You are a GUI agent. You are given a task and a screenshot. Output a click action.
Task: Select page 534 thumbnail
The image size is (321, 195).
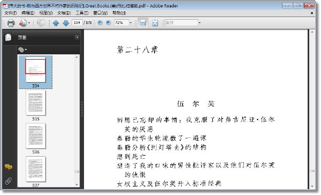pyautogui.click(x=36, y=72)
